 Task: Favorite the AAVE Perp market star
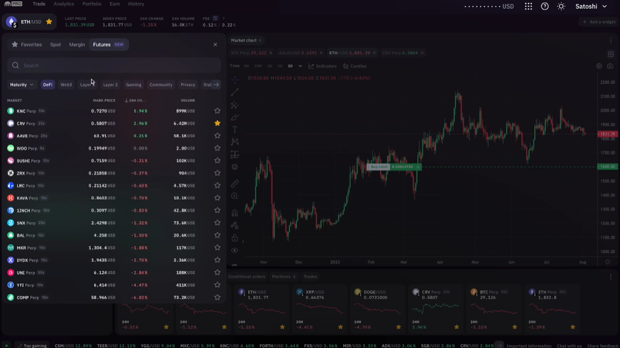217,136
